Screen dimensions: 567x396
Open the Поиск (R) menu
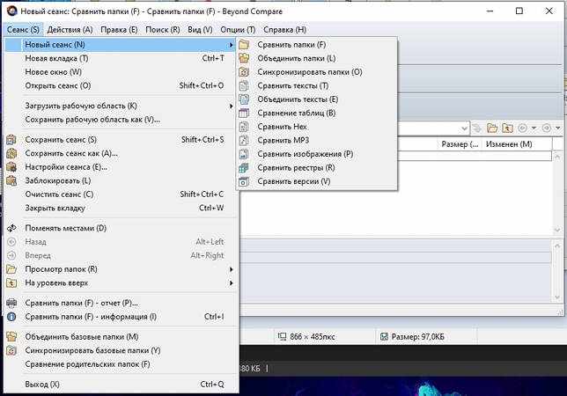pos(163,30)
